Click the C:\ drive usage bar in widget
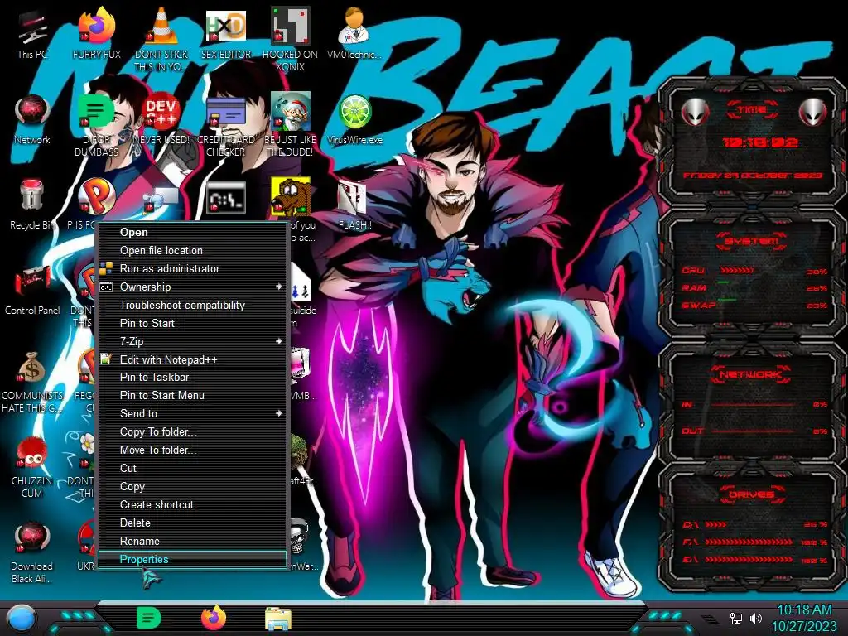The width and height of the screenshot is (848, 636). [x=715, y=524]
